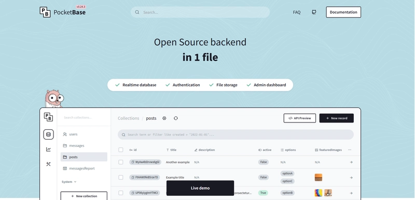Sort by the id column header
Image resolution: width=415 pixels, height=200 pixels.
click(133, 150)
